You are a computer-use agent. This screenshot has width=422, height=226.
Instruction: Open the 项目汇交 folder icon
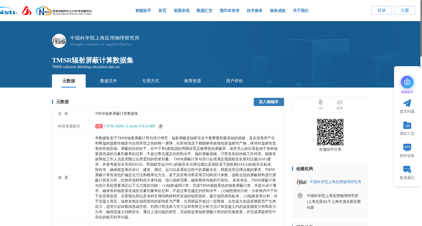[407, 125]
